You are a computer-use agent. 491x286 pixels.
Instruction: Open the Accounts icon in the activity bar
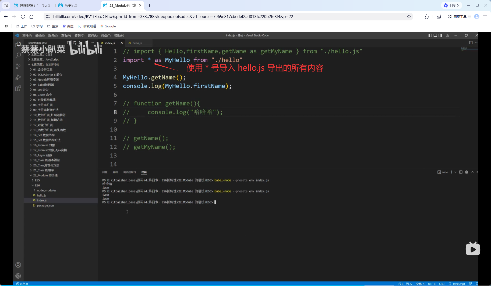(x=18, y=265)
